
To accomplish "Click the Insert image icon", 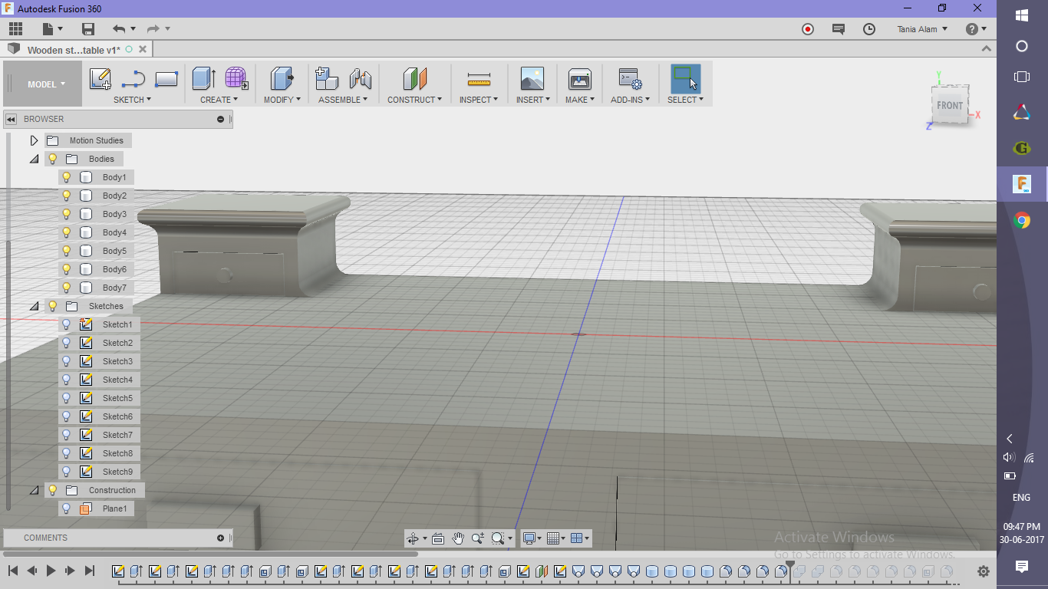I will pos(532,79).
